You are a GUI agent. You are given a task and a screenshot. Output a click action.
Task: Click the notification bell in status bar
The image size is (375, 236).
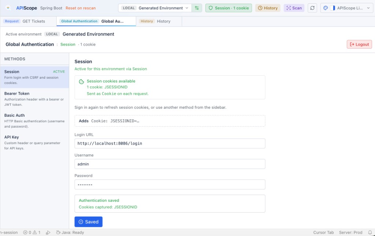[370, 232]
